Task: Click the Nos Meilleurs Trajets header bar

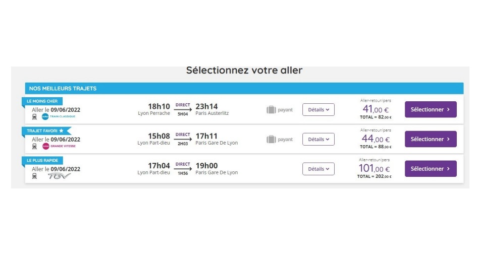Action: [244, 88]
